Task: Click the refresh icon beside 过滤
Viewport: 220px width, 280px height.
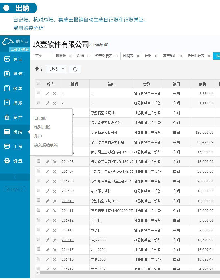Action: (75, 69)
